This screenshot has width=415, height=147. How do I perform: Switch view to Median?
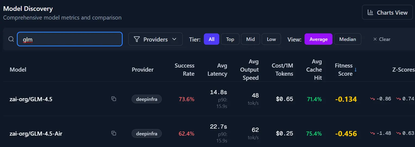click(347, 39)
